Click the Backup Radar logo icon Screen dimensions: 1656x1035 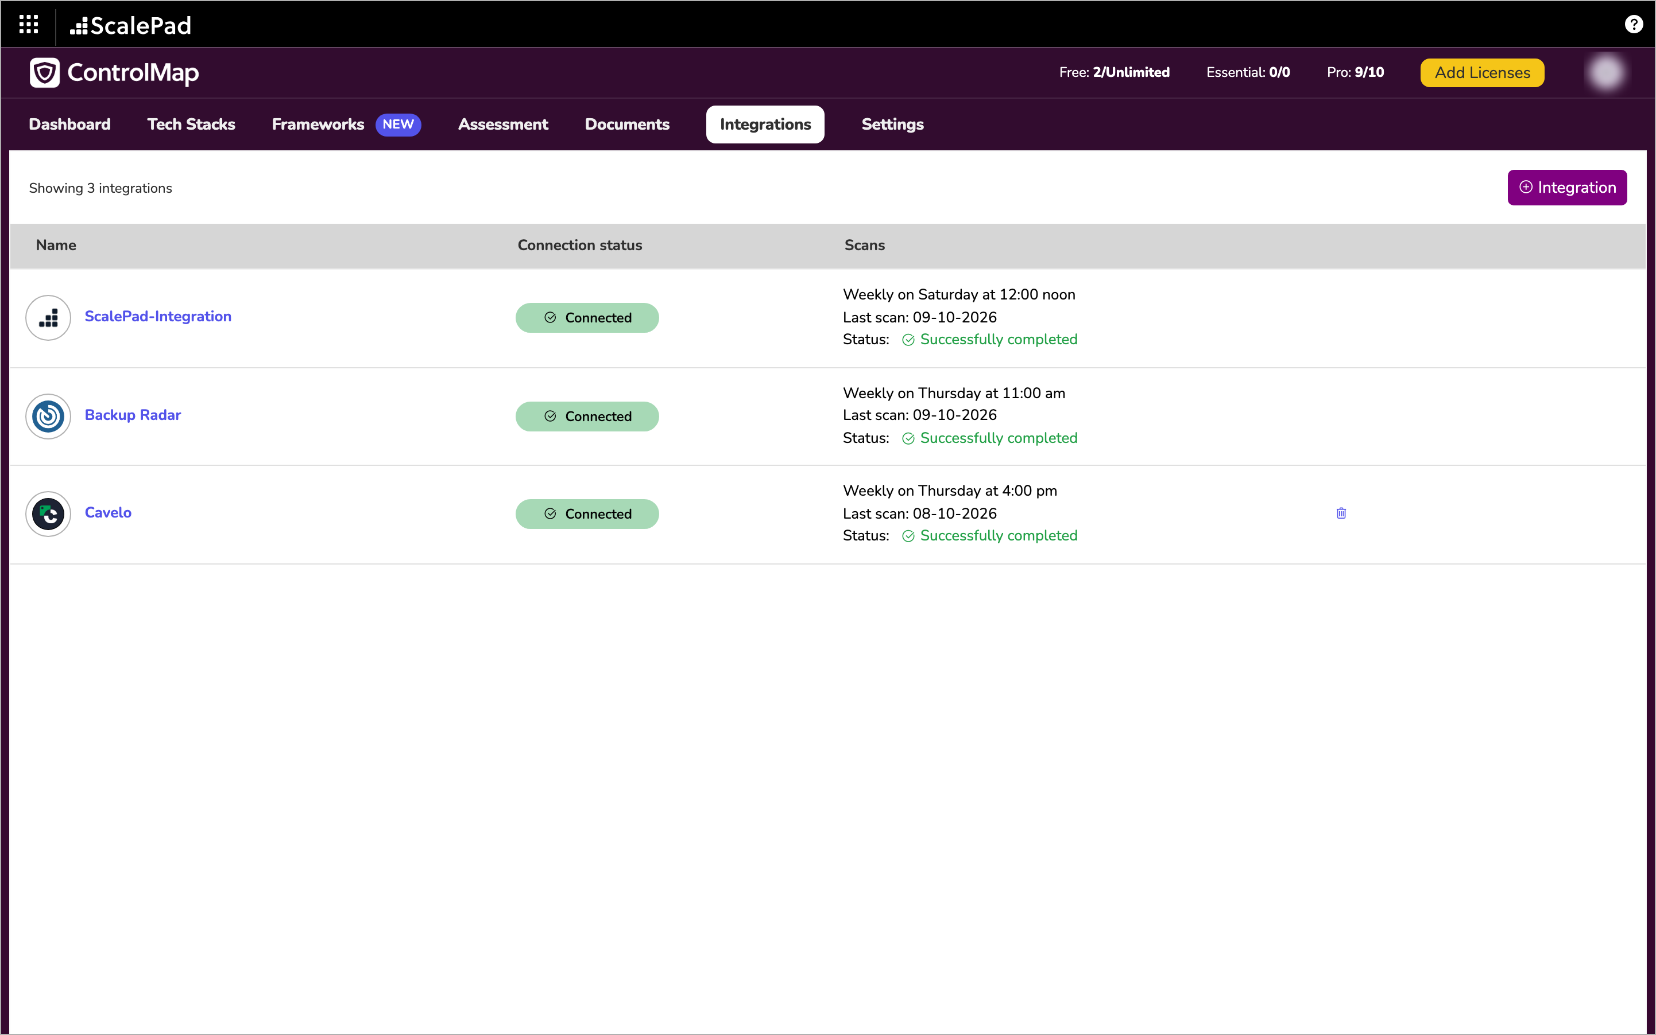[x=48, y=416]
